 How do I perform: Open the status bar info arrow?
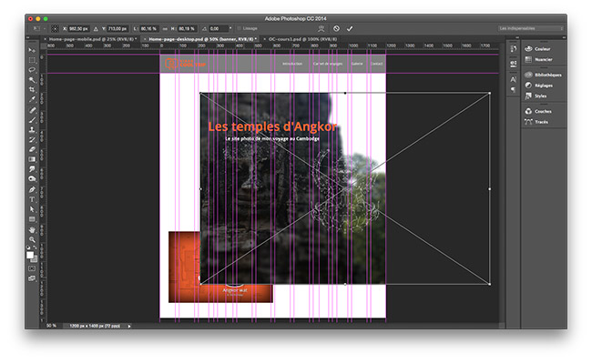pos(129,326)
